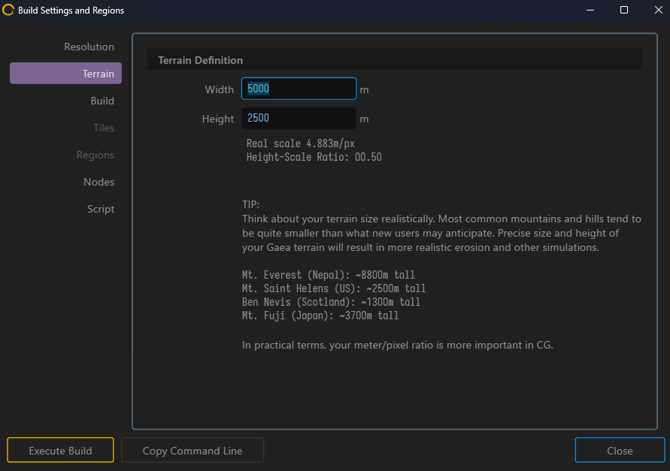Click the meter/pixel ratio sentence
Screen dimensions: 670x471
pos(397,345)
